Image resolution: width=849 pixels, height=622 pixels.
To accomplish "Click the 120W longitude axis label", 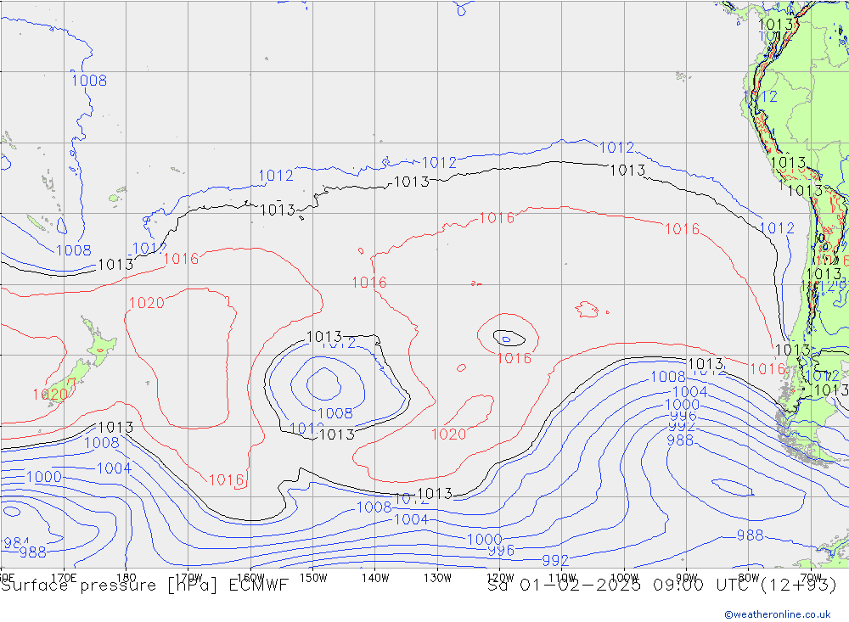I will click(x=500, y=578).
